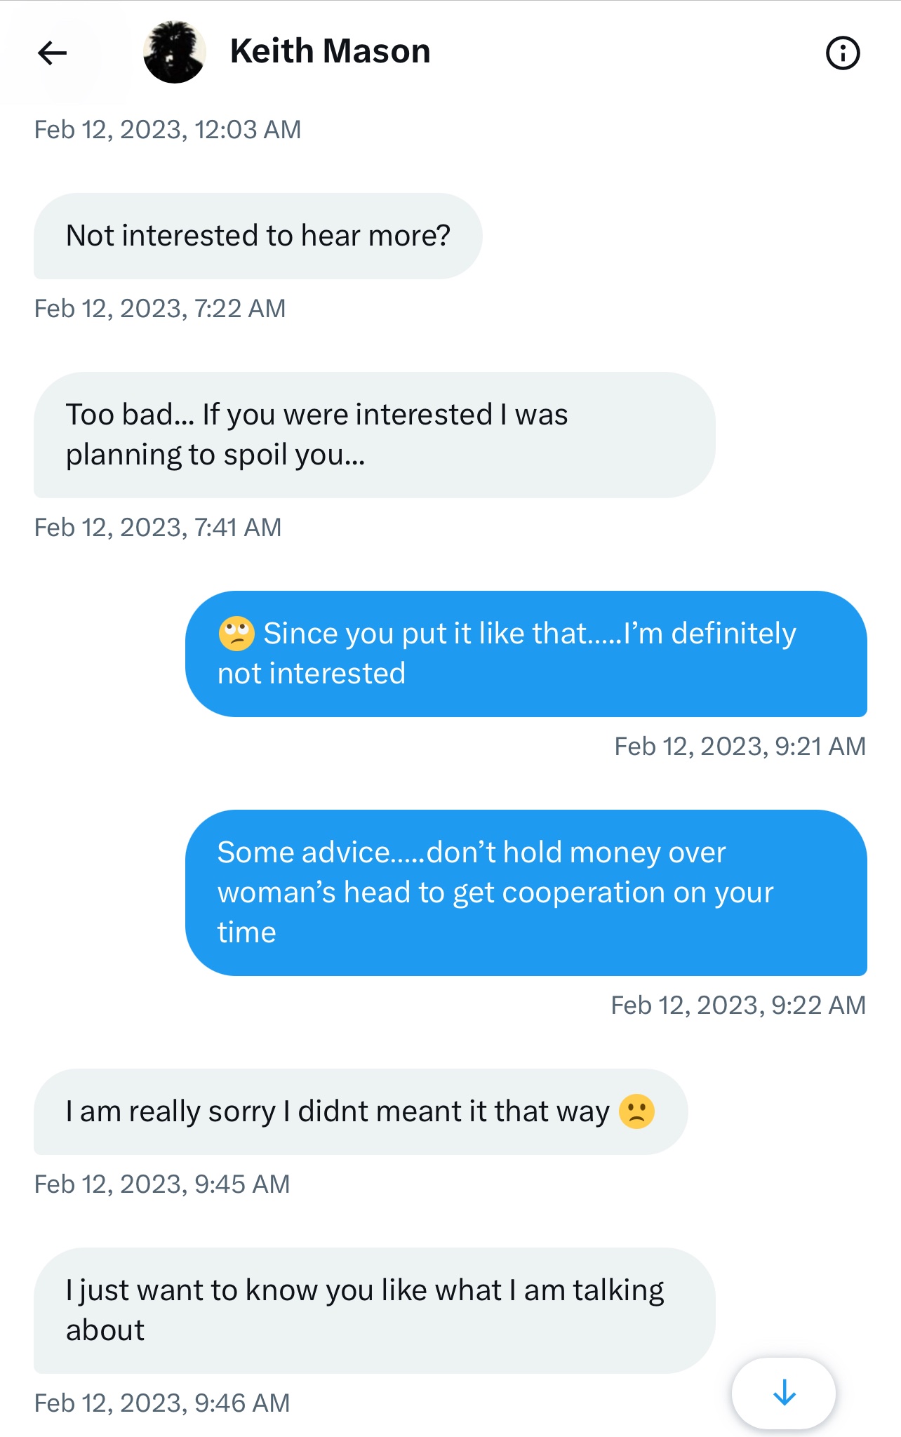Tap the 12:03 AM timestamp at top
The width and height of the screenshot is (901, 1437).
point(168,130)
